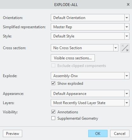
Task: Click the Preview button
Action: click(x=12, y=134)
